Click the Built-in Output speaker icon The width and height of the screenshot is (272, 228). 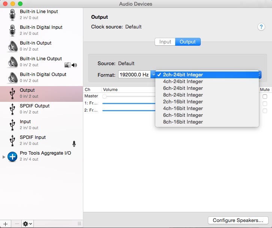point(13,46)
